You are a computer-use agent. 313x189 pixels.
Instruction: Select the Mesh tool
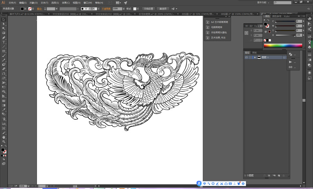pos(3,101)
